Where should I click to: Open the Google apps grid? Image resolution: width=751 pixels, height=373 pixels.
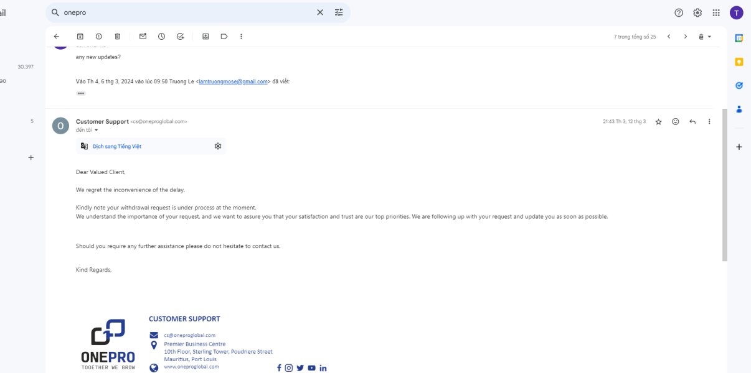click(716, 12)
